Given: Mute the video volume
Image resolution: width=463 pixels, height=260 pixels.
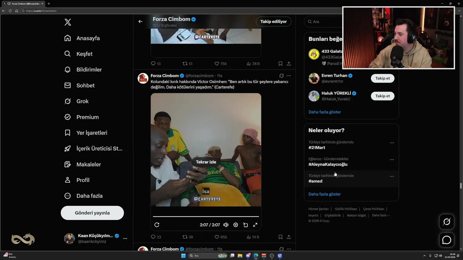Looking at the screenshot, I should coord(226,225).
